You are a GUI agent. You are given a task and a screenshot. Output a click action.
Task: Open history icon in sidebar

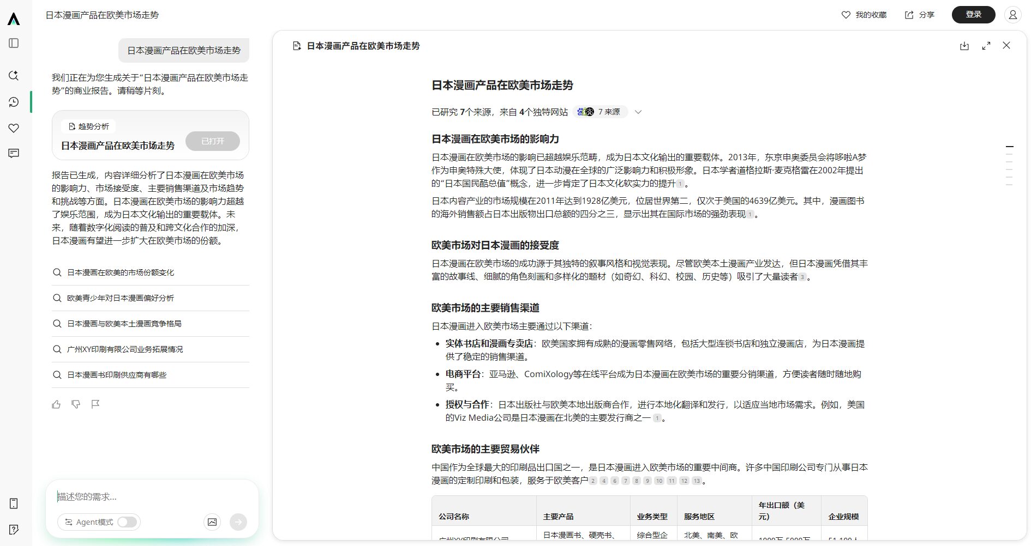[14, 102]
